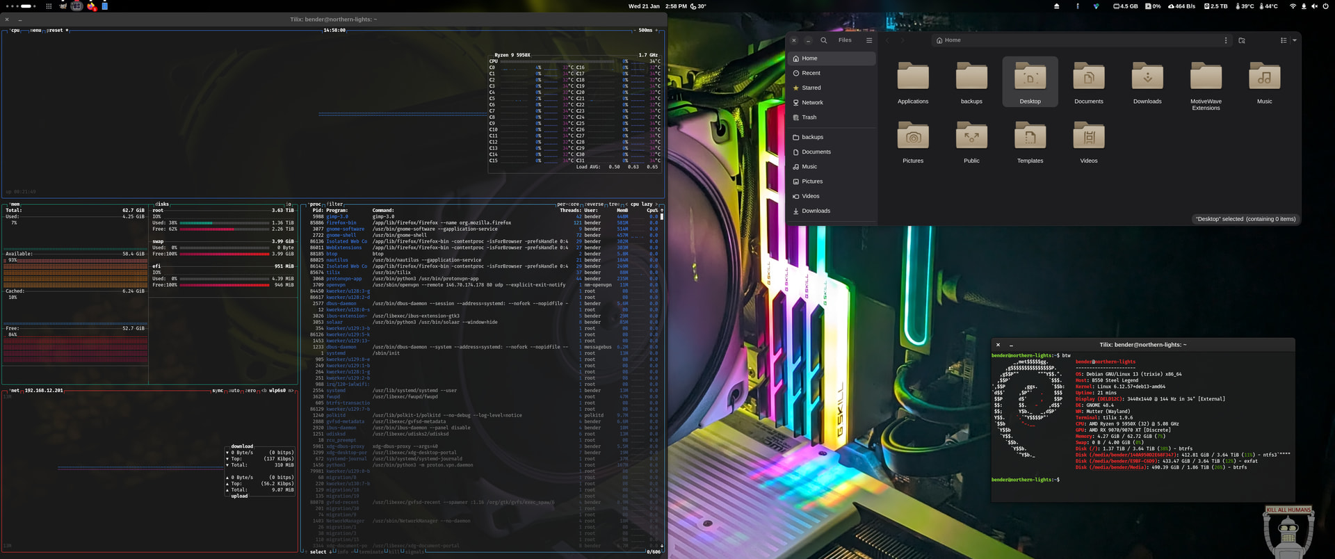Open the Downloads folder thumbnail
This screenshot has height=559, width=1335.
click(x=1147, y=77)
